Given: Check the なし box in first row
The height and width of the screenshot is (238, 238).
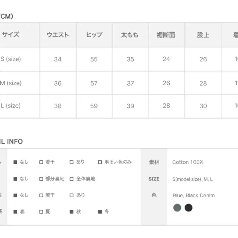Looking at the screenshot, I should 16,162.
